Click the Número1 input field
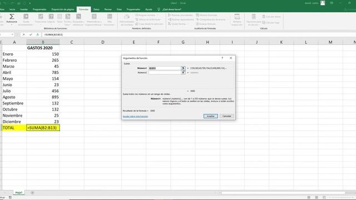Image resolution: width=356 pixels, height=200 pixels. click(x=165, y=68)
